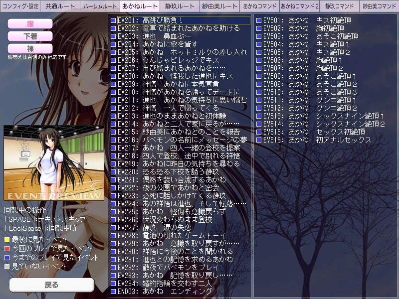The width and height of the screenshot is (399, 299).
Task: Switch to the ハーレムルート tab
Action: (100, 6)
